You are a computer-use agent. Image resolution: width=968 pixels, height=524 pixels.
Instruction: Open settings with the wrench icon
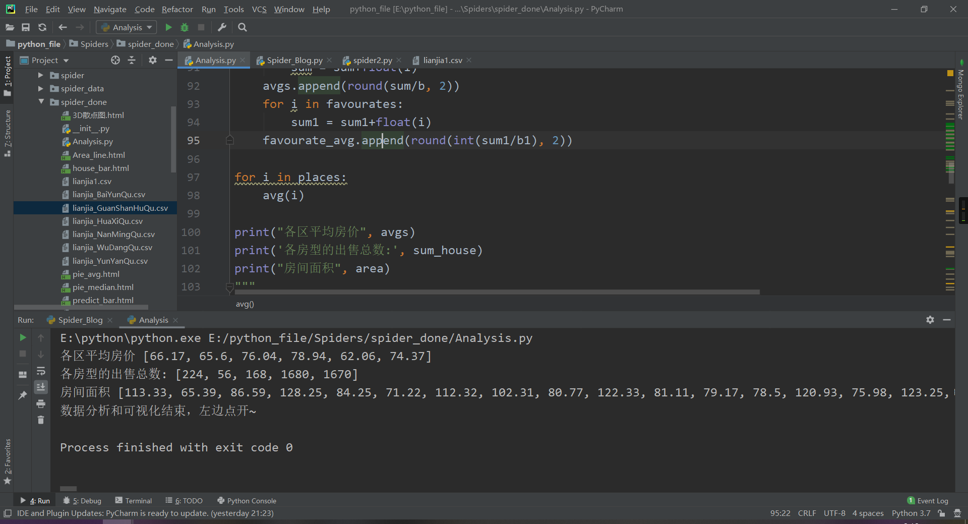[x=222, y=27]
